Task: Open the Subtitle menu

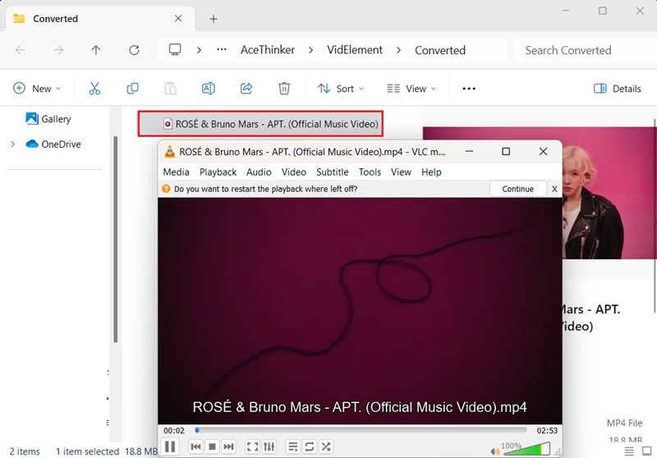Action: coord(333,172)
